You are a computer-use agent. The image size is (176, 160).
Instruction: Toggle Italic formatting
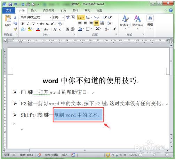[x=28, y=24]
